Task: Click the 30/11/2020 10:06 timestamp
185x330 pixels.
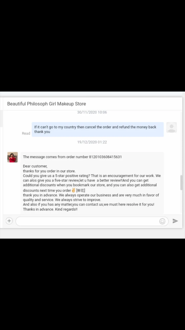Action: (x=92, y=112)
